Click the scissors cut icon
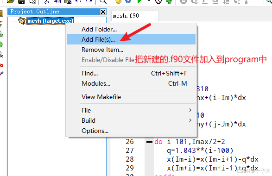Image resolution: width=272 pixels, height=176 pixels. point(46,2)
